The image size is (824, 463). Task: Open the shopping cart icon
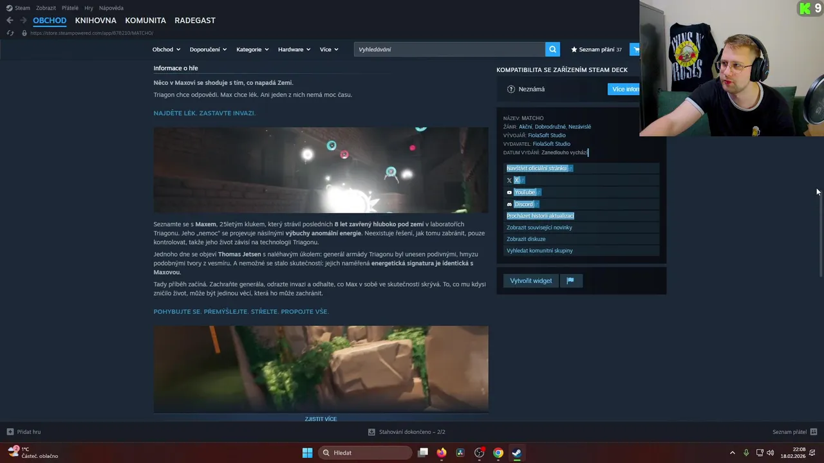(635, 50)
